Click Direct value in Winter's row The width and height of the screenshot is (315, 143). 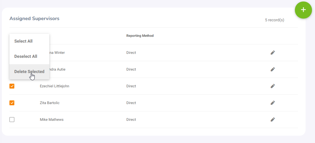[x=131, y=53]
